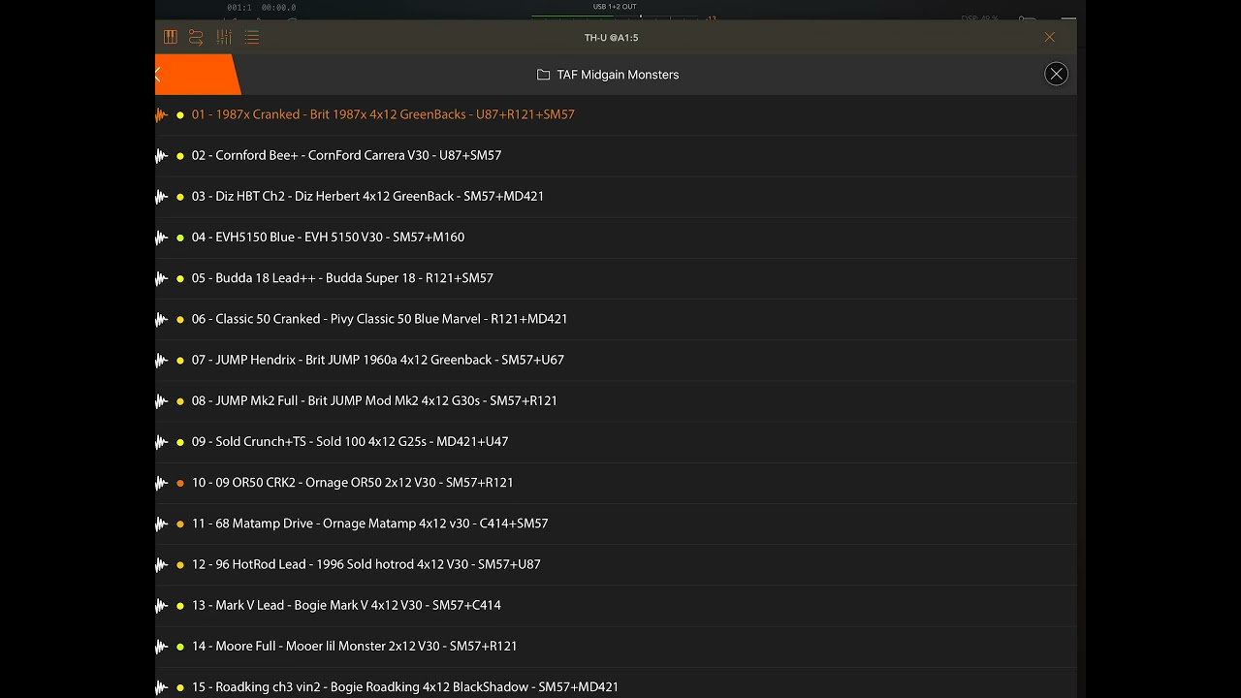Toggle yellow dot on EVH5150 Blue preset
Image resolution: width=1241 pixels, height=698 pixels.
180,238
